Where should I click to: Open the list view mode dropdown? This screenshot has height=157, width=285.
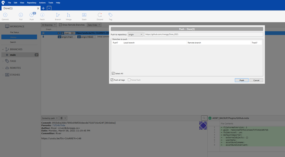click(x=63, y=118)
